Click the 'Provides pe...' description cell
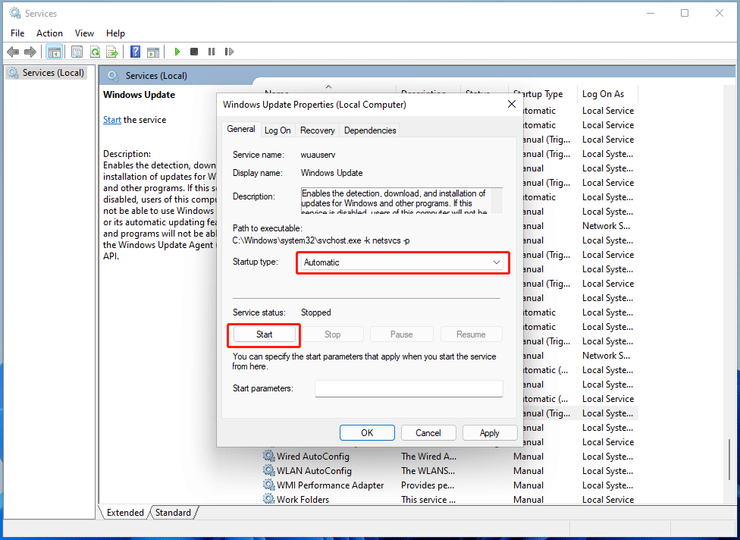The image size is (740, 540). (428, 485)
